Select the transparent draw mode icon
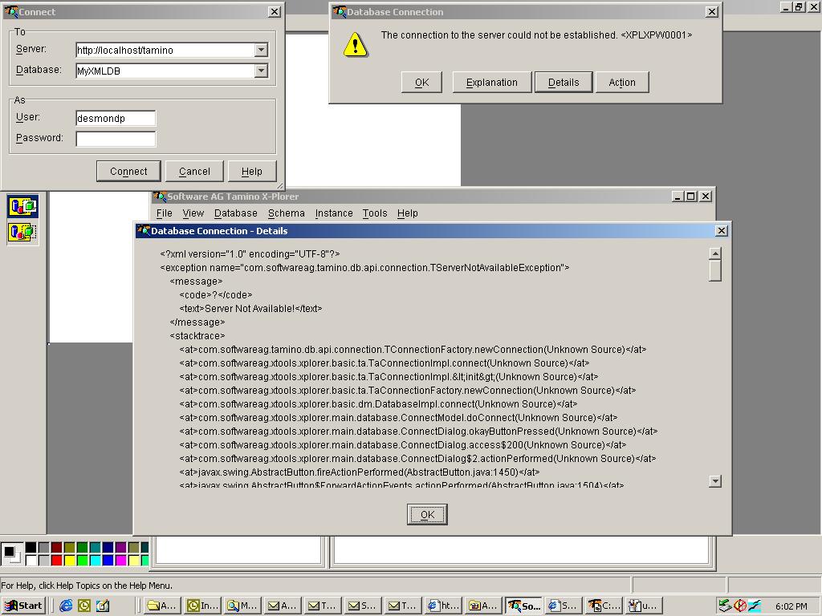Image resolution: width=822 pixels, height=616 pixels. [22, 232]
